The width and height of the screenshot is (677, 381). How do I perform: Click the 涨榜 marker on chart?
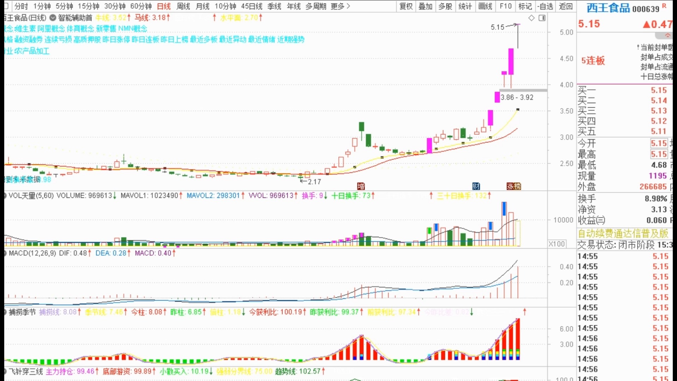tap(514, 186)
